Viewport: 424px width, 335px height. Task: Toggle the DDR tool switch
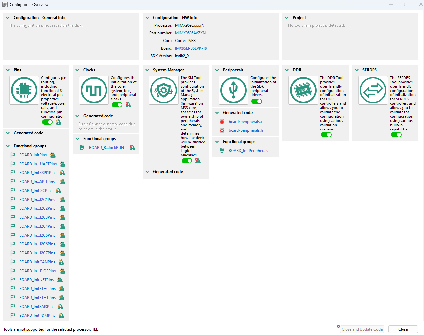coord(326,135)
